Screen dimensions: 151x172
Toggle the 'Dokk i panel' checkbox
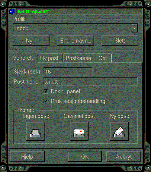click(x=46, y=91)
